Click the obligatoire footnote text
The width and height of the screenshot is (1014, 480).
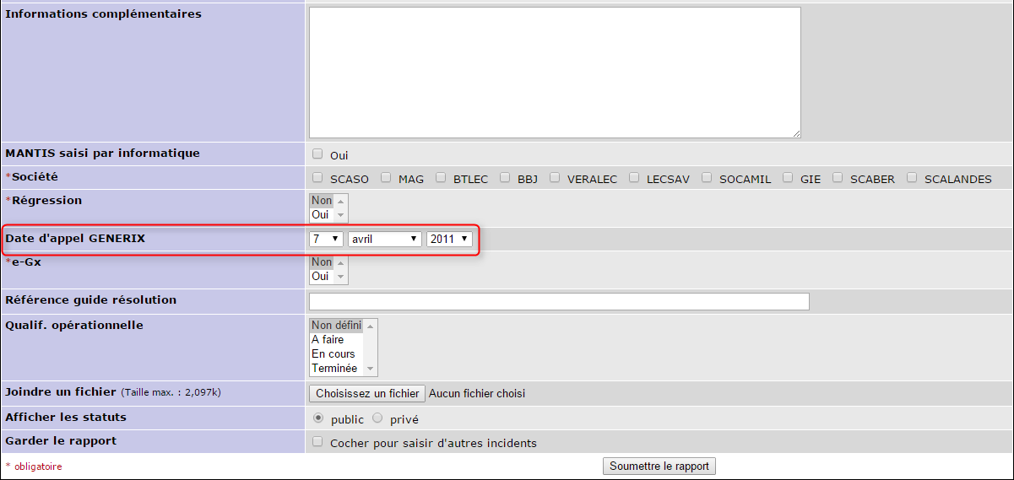38,467
